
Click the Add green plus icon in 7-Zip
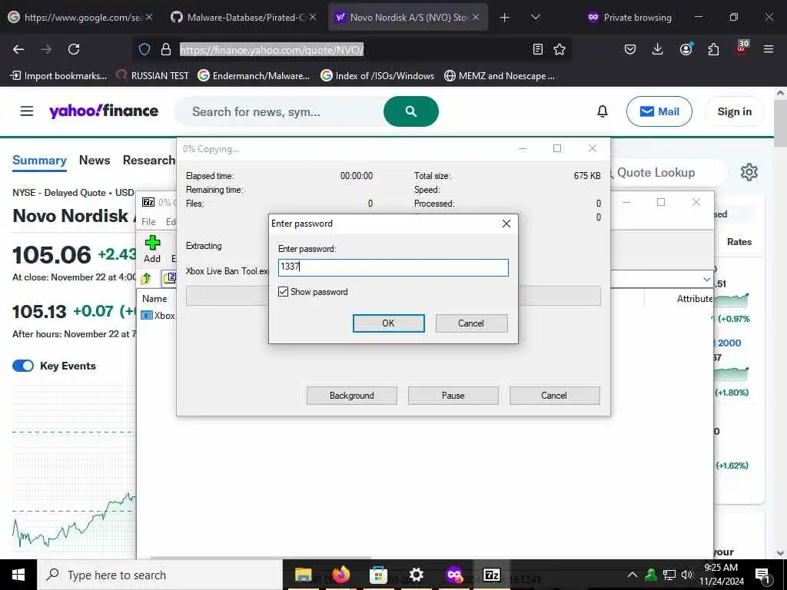point(152,244)
